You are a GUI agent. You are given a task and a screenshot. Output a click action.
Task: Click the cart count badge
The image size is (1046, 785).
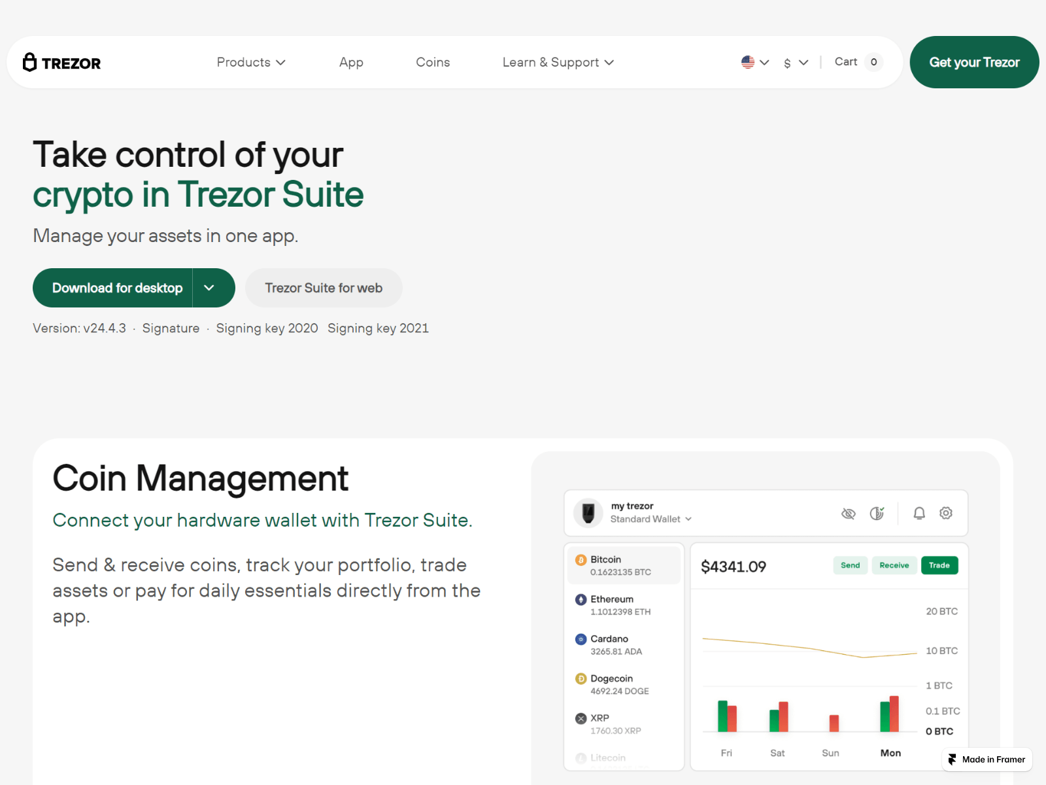(x=873, y=62)
